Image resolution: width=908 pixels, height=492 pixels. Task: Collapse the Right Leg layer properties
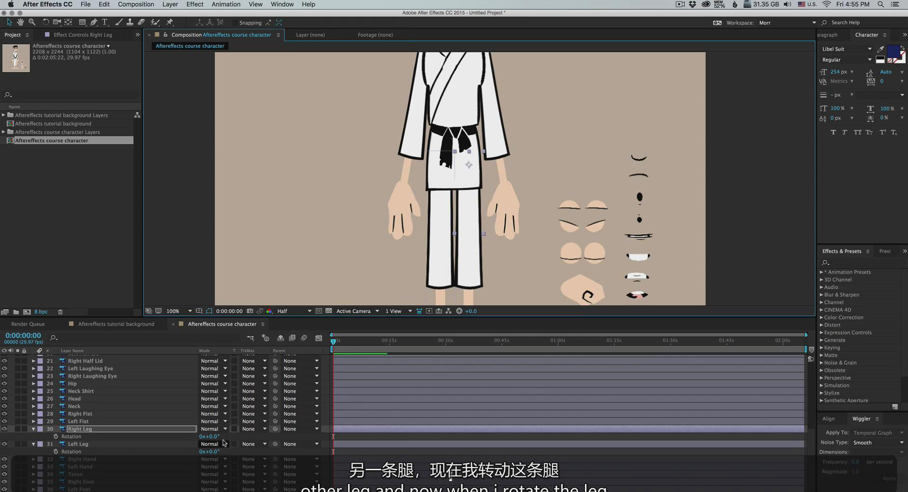[x=34, y=429]
